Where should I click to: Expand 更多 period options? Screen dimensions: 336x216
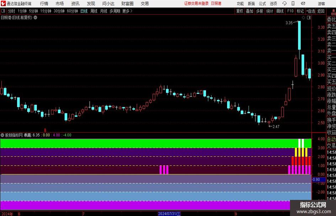point(127,11)
